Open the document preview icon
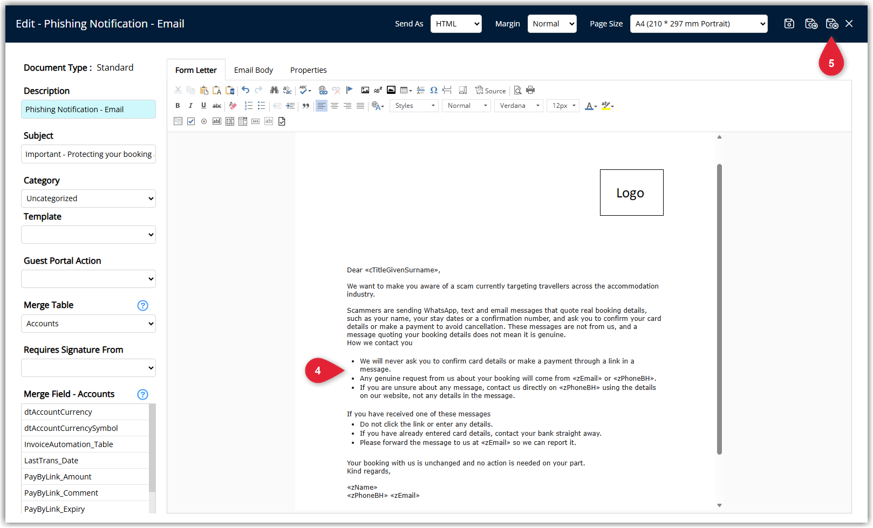 pyautogui.click(x=517, y=90)
